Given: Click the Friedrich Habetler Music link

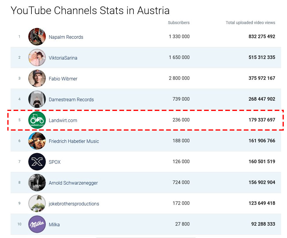Looking at the screenshot, I should point(74,141).
